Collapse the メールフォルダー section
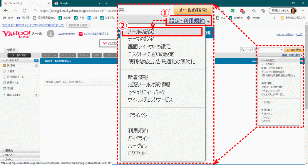This screenshot has width=308, height=165. (x=3, y=60)
